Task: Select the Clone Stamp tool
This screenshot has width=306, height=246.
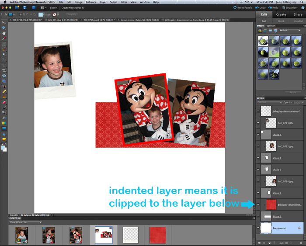Action: [x=4, y=97]
